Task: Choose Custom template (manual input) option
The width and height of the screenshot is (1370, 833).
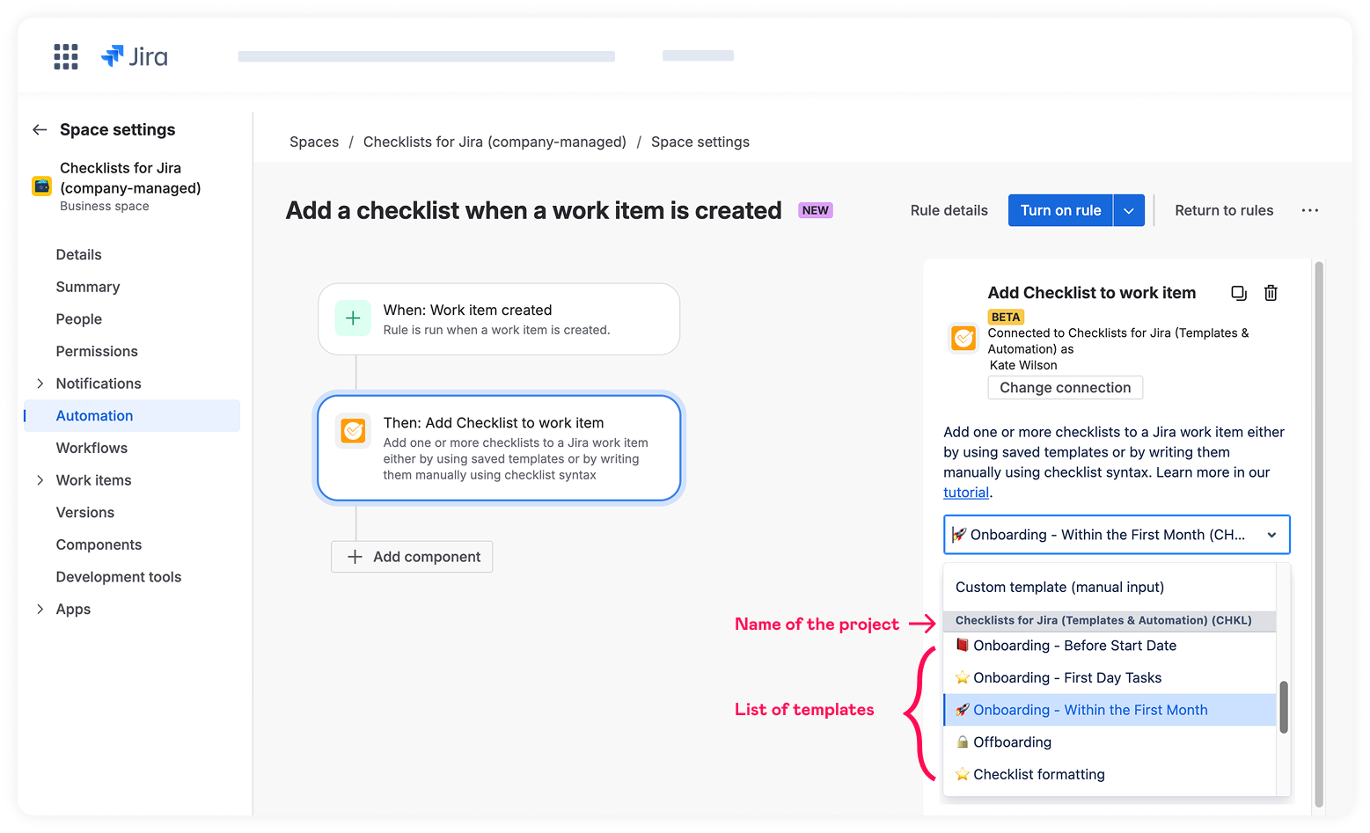Action: pos(1059,587)
